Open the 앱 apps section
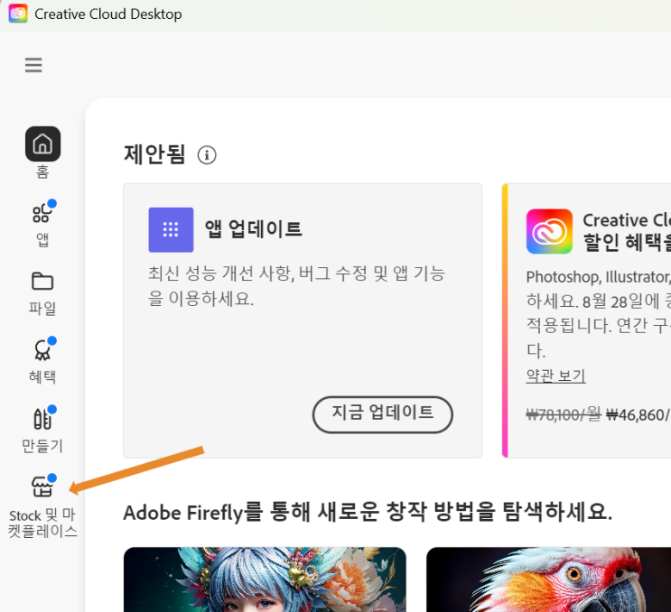671x612 pixels. [x=42, y=213]
